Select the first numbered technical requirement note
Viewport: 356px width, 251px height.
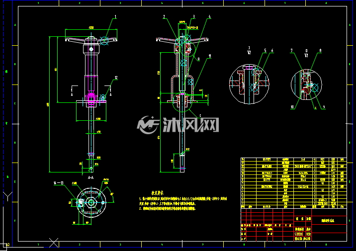pos(183,201)
